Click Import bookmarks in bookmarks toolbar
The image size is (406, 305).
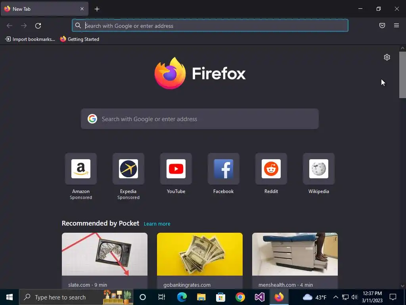30,39
